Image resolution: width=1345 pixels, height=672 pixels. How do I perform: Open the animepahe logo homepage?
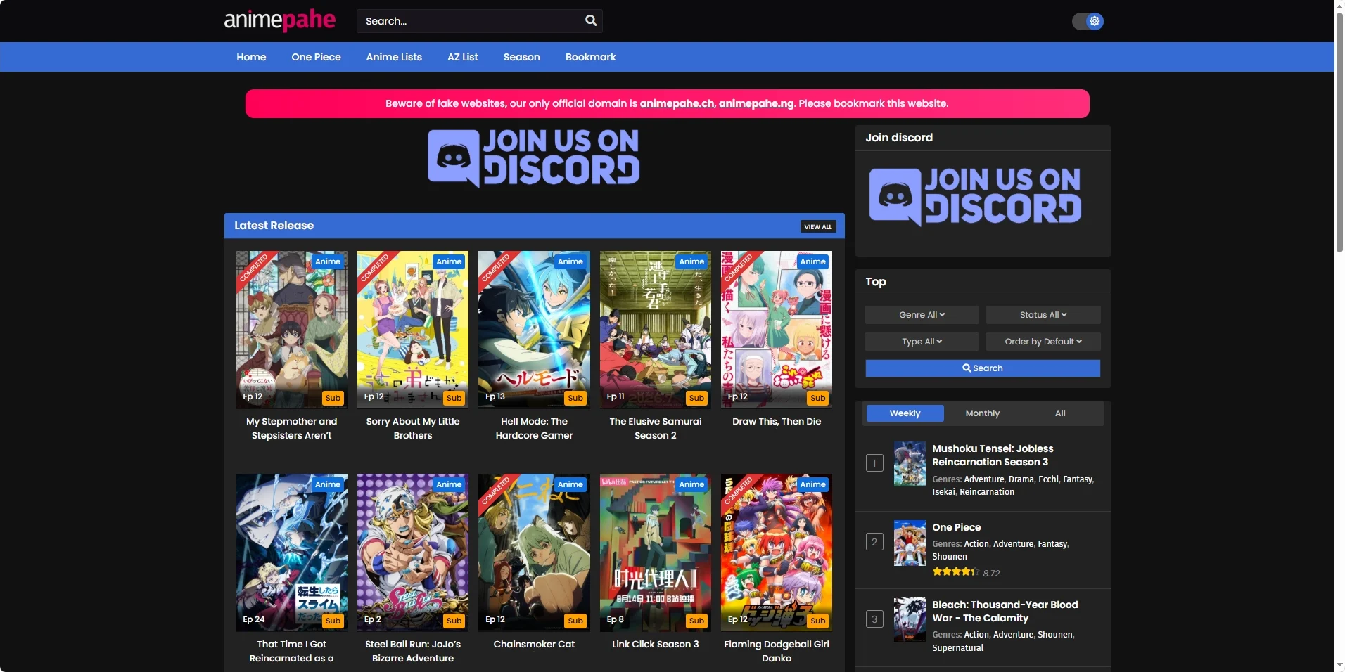click(279, 20)
